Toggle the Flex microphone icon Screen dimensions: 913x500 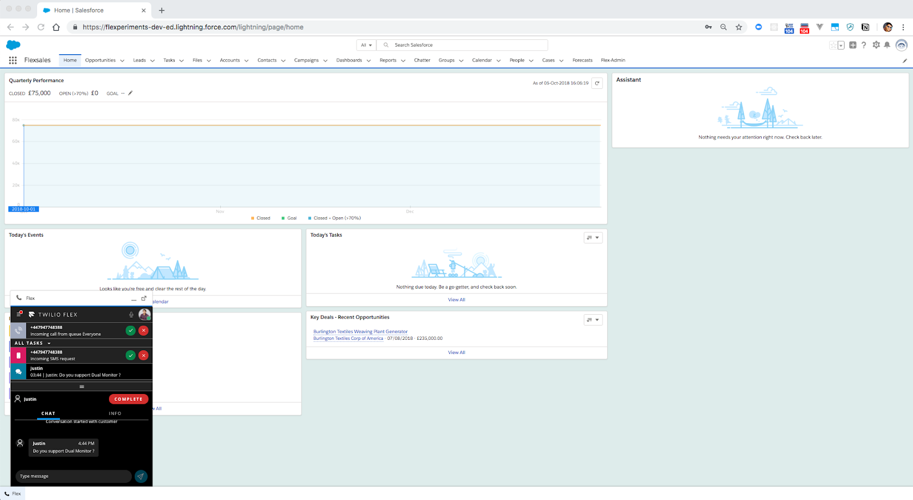(131, 314)
